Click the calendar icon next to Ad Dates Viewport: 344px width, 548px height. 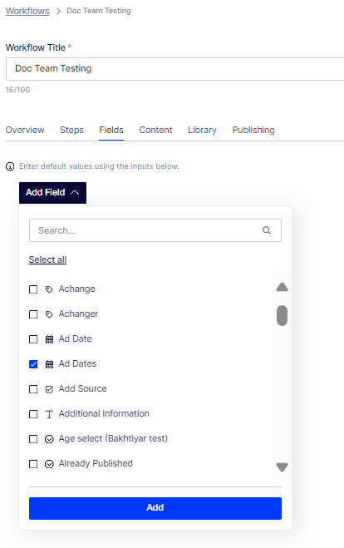point(49,364)
